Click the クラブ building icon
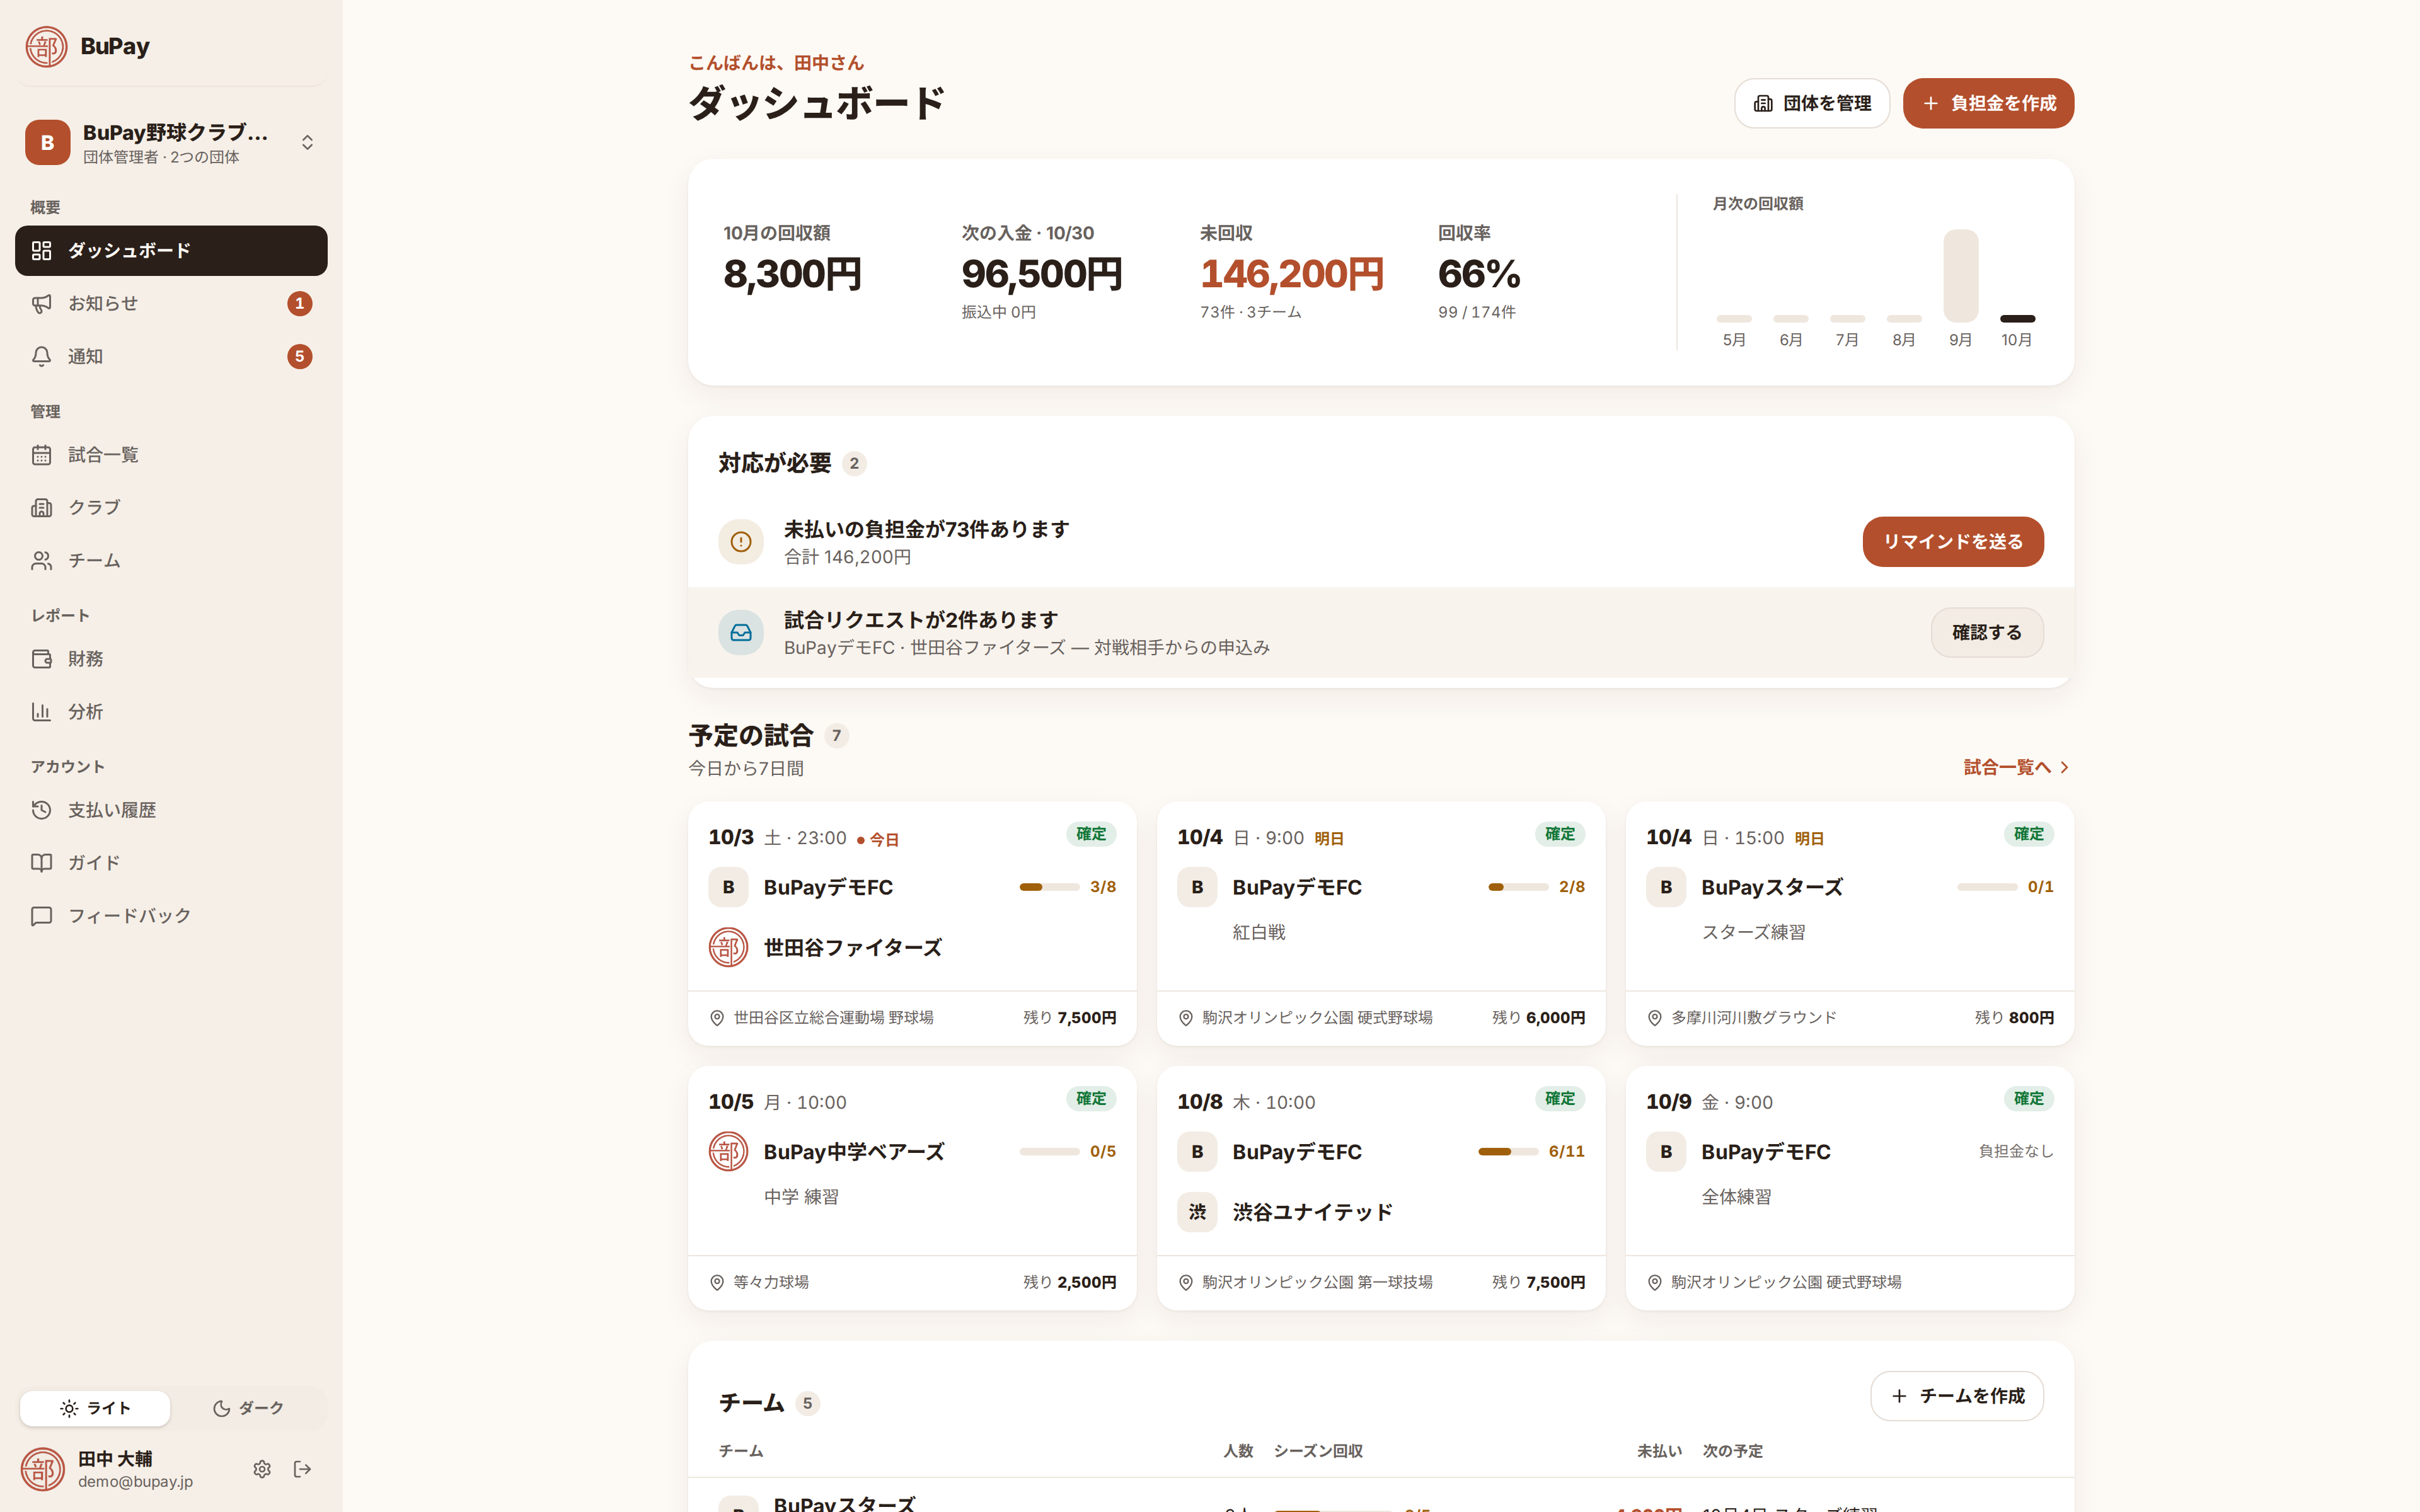The width and height of the screenshot is (2420, 1512). pyautogui.click(x=41, y=507)
